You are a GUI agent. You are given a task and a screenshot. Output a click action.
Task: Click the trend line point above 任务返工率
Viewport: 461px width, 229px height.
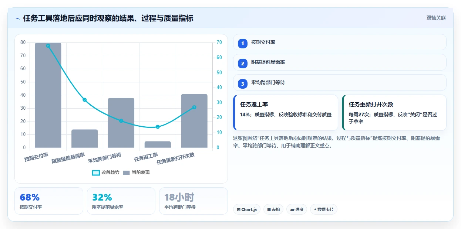point(158,127)
